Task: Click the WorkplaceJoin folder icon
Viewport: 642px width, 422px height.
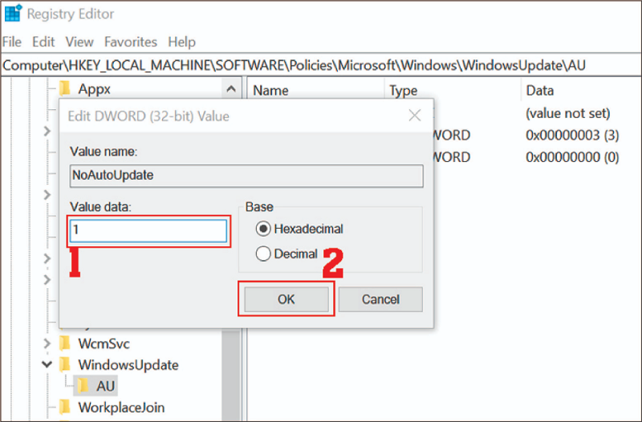Action: click(66, 408)
